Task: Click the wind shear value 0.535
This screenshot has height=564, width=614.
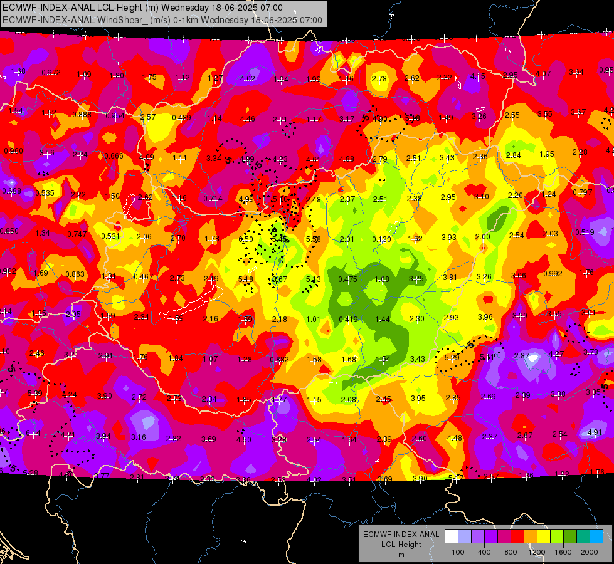Action: [45, 192]
